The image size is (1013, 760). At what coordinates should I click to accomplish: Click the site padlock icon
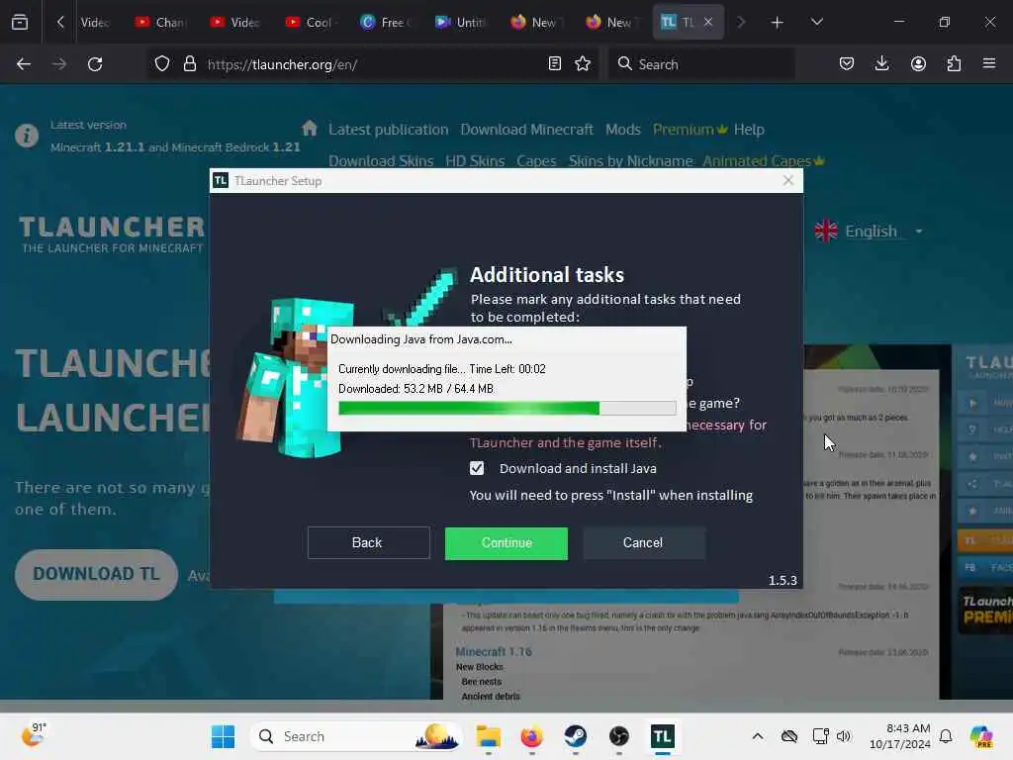tap(189, 64)
